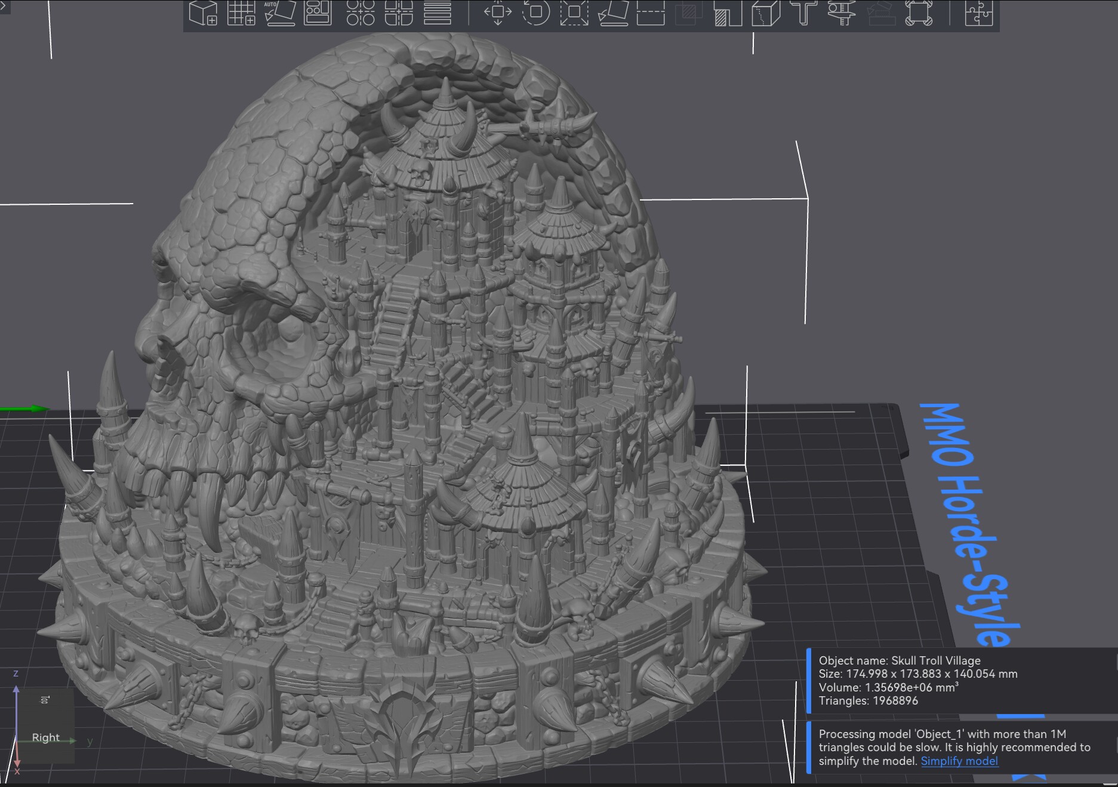Click the Right face of the view cube
The height and width of the screenshot is (787, 1118).
click(45, 737)
